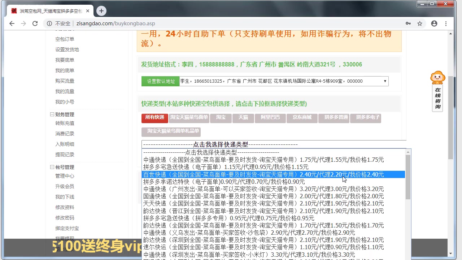Open 转账充值 in the sidebar
This screenshot has height=260, width=462.
point(65,123)
